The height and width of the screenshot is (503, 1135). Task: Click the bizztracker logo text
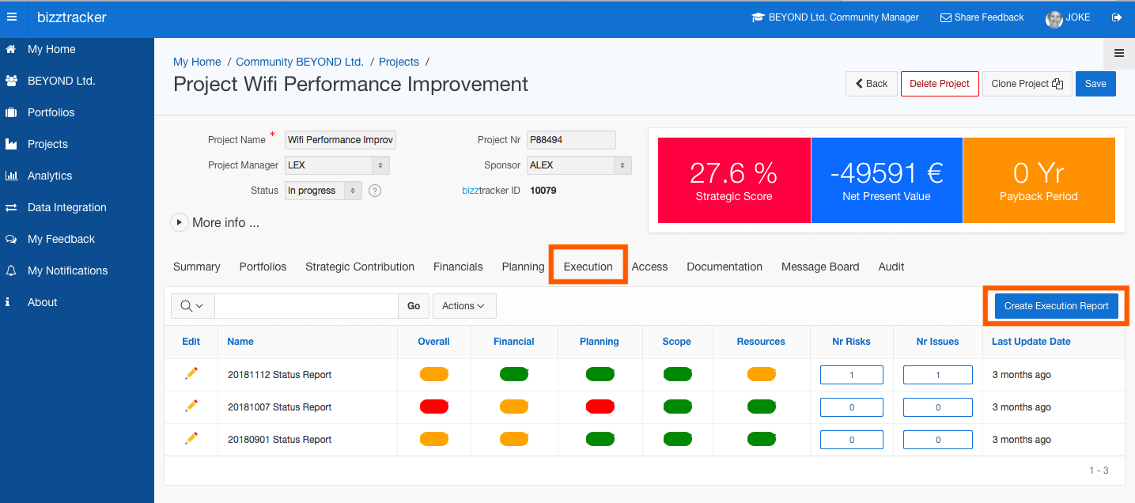72,17
